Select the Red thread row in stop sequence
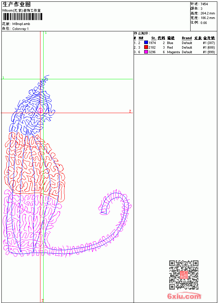The width and height of the screenshot is (218, 303). 174,47
